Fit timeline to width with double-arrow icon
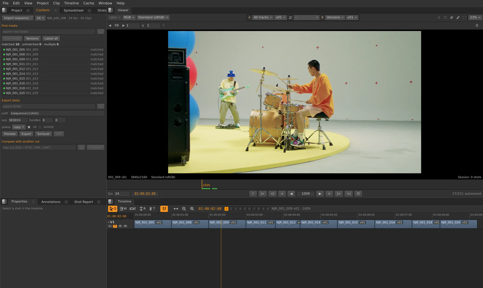Screen dimensions: 483x288 point(176,209)
